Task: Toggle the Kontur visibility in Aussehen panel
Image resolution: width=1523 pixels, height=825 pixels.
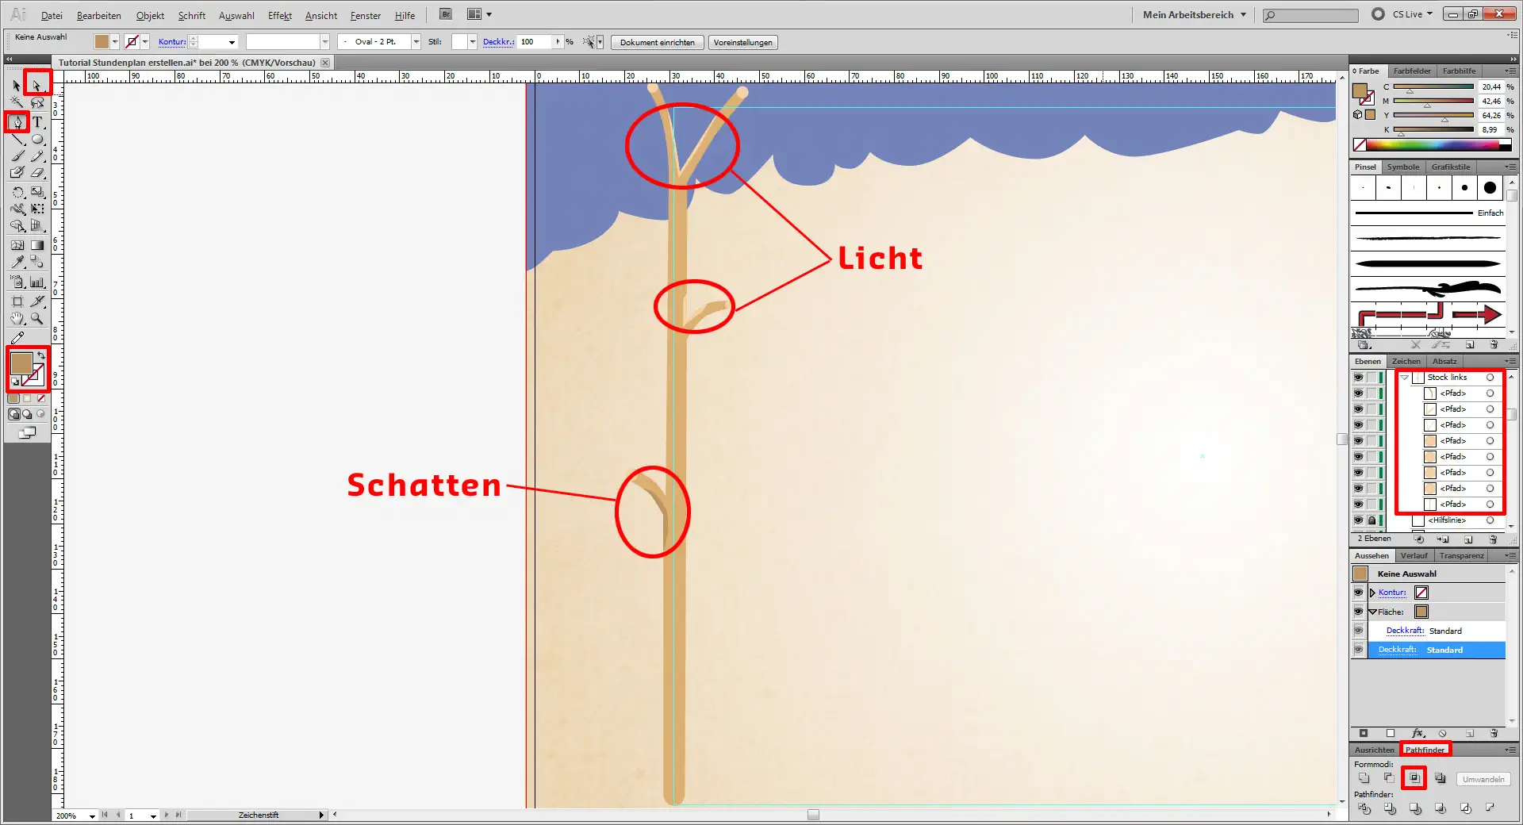Action: 1358,593
